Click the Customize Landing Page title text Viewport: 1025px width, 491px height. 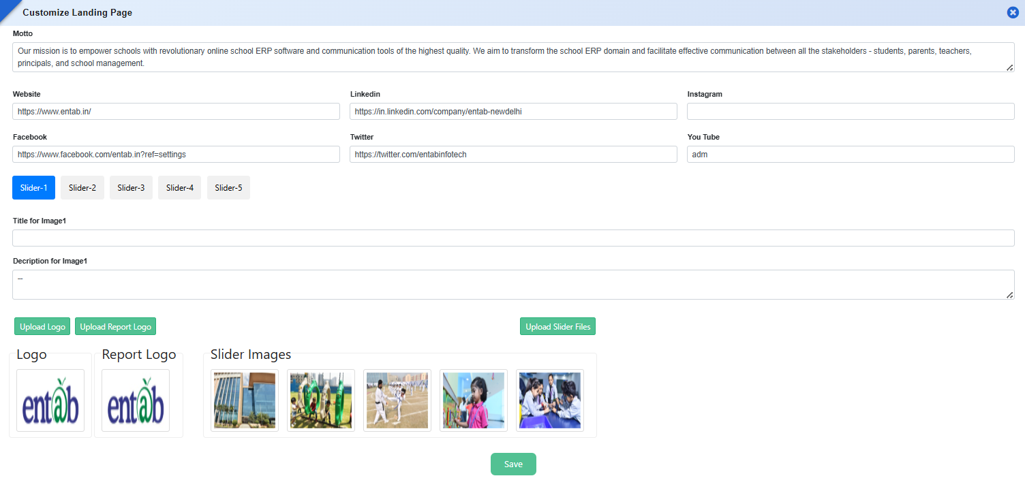pos(78,12)
